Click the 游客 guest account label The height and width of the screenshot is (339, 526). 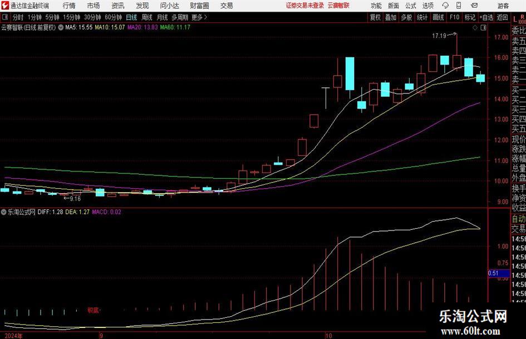(503, 6)
